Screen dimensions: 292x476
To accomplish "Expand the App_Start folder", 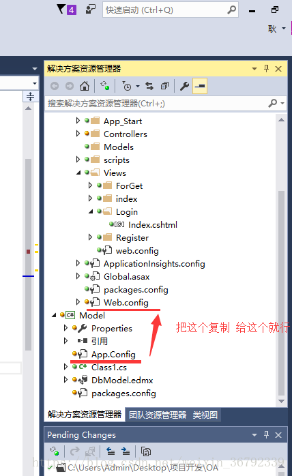I will tap(78, 121).
